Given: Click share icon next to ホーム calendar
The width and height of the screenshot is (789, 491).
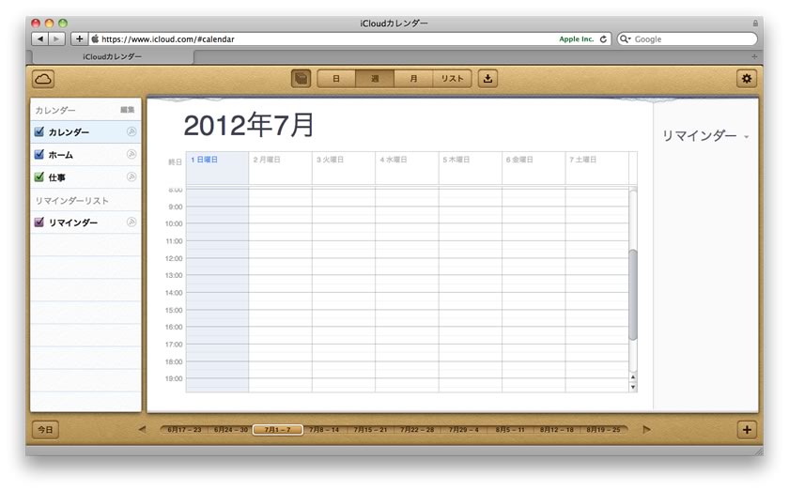Looking at the screenshot, I should tap(131, 155).
